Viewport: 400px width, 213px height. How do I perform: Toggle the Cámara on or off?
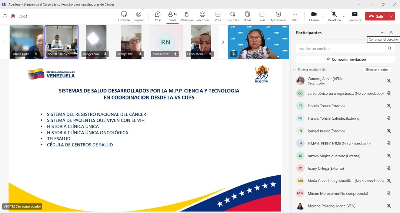314,16
